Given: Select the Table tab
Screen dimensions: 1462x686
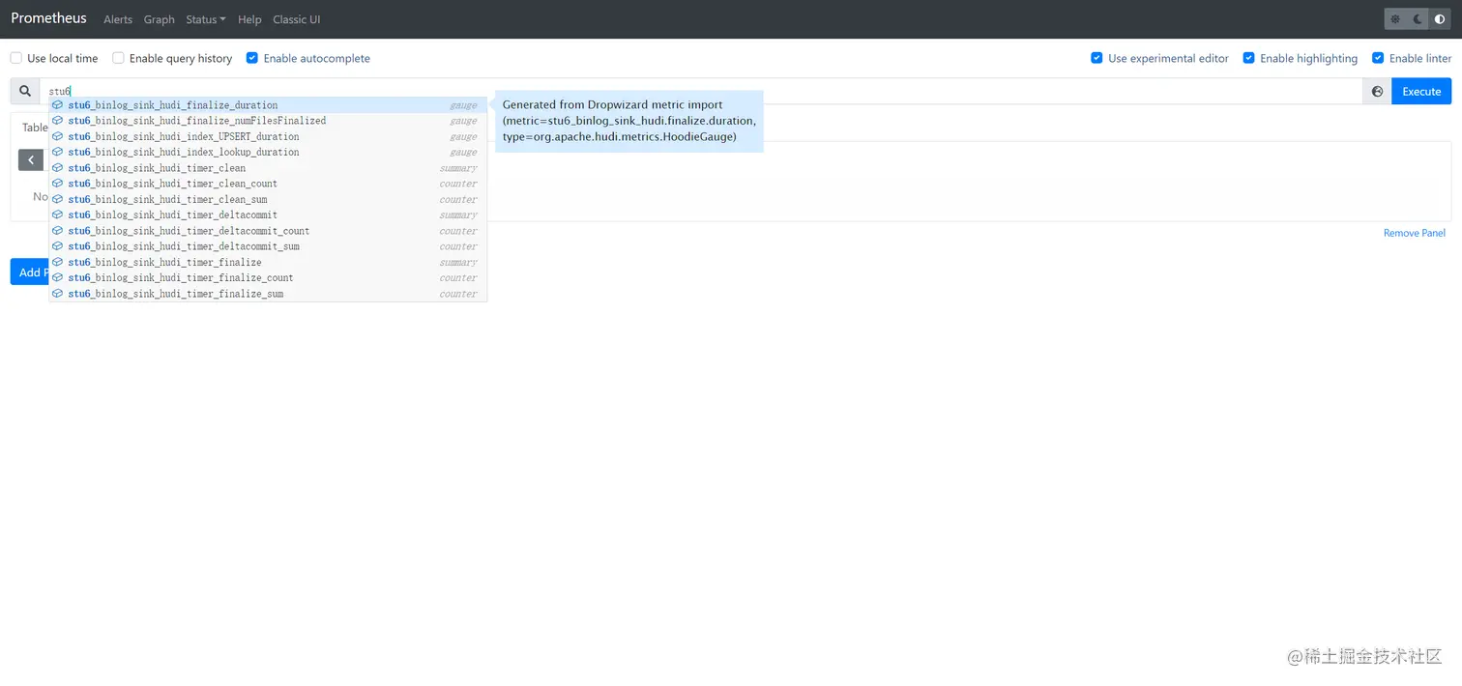Looking at the screenshot, I should click(x=35, y=128).
